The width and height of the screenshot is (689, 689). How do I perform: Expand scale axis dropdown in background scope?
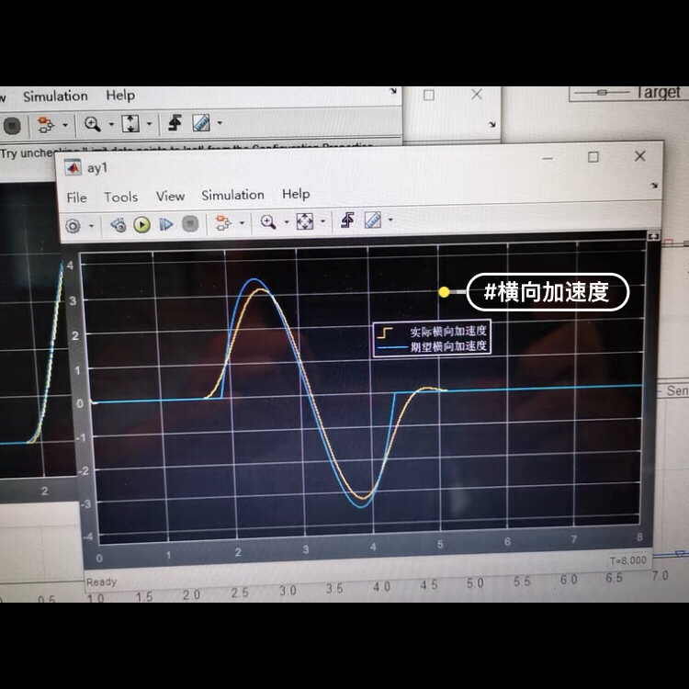[149, 124]
